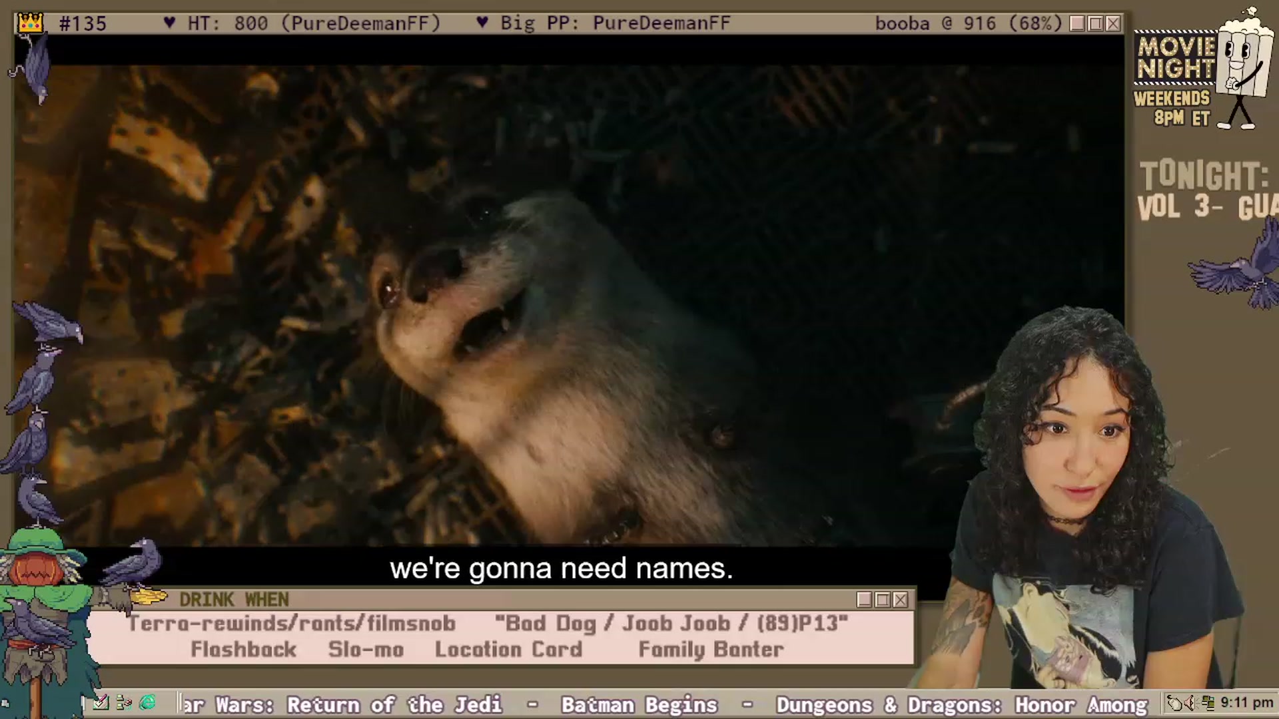Minimize the DRINK WHEN window
This screenshot has height=719, width=1279.
point(865,600)
